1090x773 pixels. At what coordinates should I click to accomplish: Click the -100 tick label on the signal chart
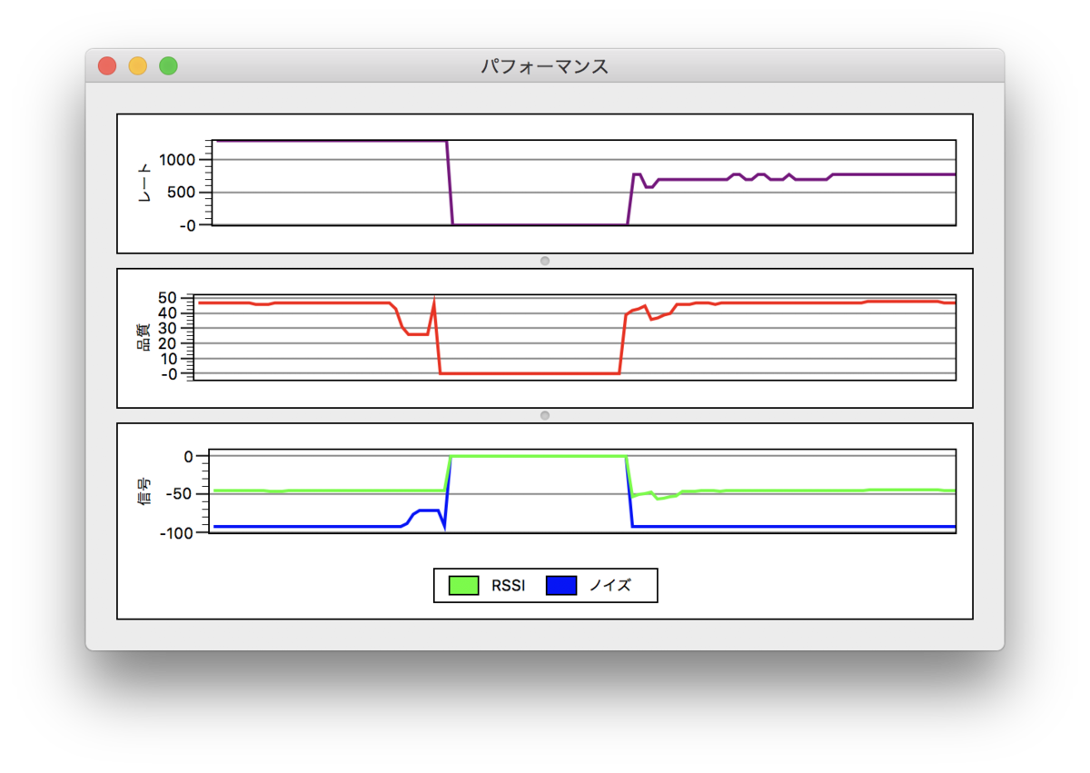(x=176, y=533)
